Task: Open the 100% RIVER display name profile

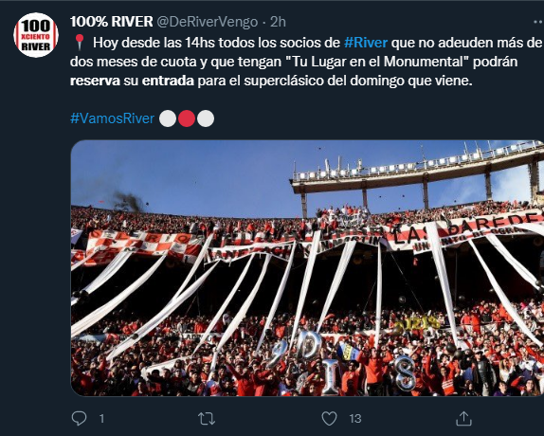Action: tap(112, 22)
